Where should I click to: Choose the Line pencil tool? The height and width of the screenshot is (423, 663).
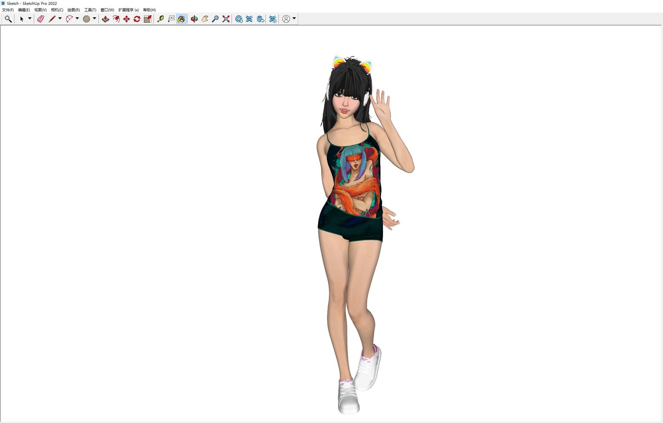coord(52,19)
